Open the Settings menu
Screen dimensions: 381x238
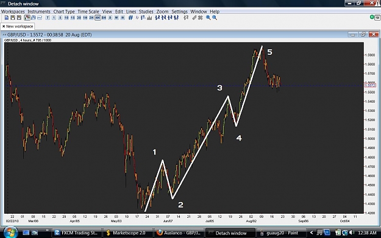pos(180,12)
